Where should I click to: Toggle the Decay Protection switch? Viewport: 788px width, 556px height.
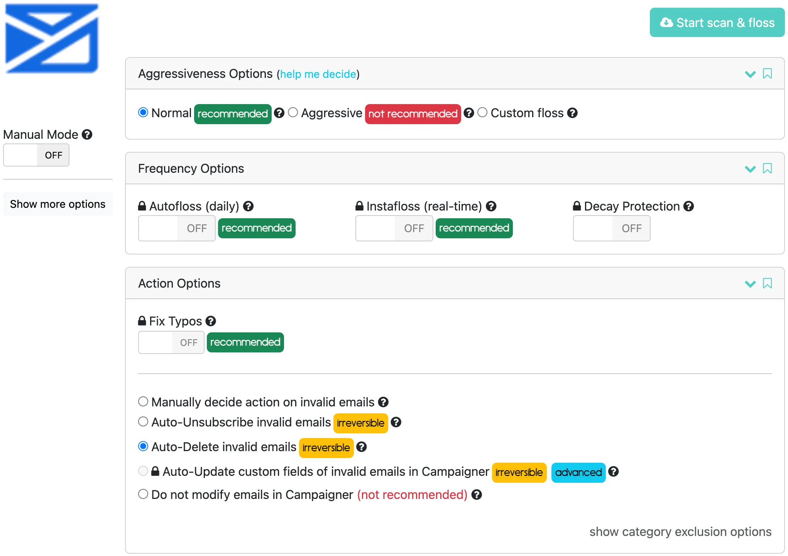tap(612, 228)
